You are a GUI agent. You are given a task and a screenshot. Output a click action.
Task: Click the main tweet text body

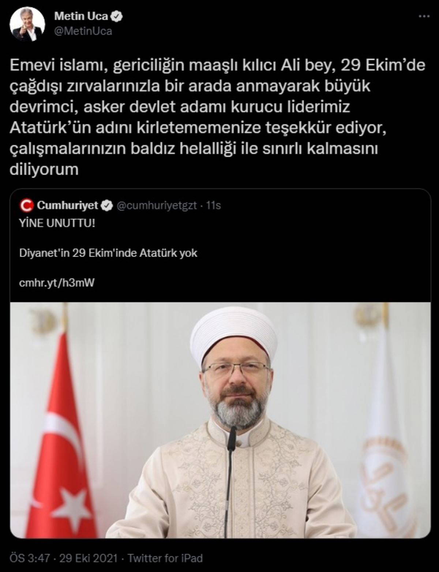[x=218, y=118]
